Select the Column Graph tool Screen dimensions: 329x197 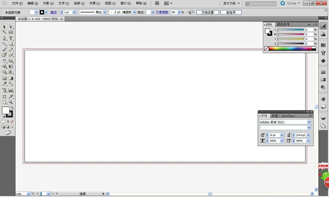point(11,90)
